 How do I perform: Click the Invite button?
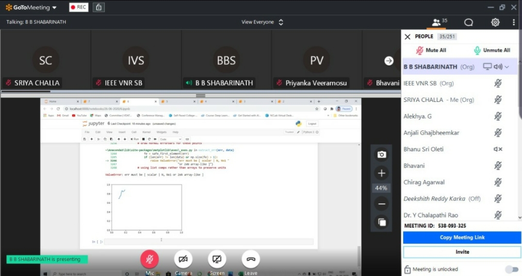click(x=462, y=252)
